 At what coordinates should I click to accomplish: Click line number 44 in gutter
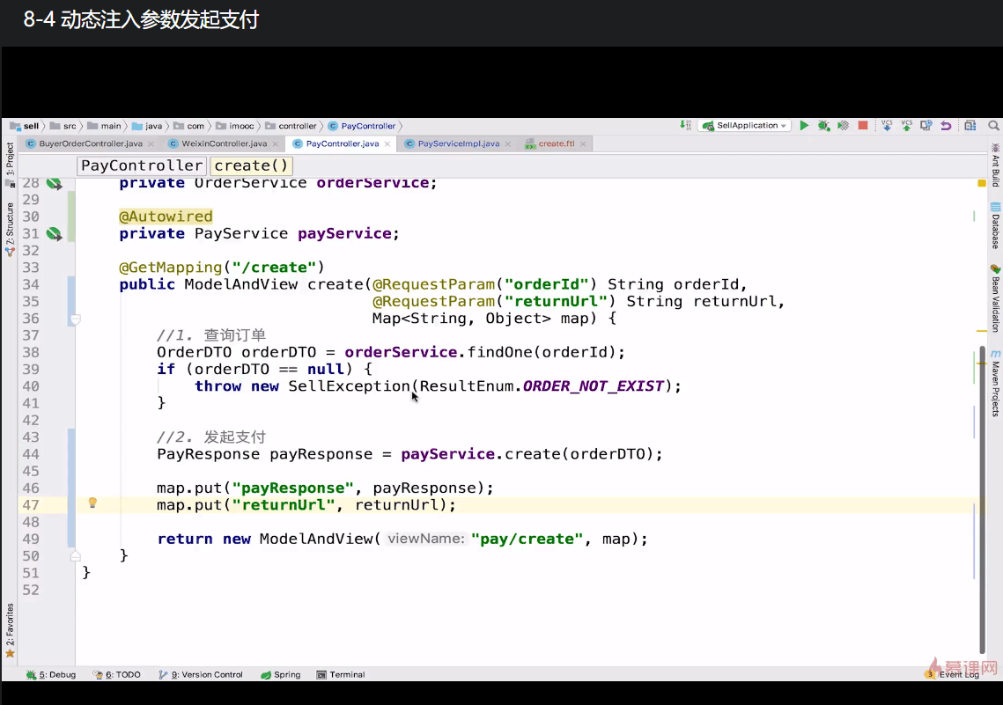click(31, 454)
